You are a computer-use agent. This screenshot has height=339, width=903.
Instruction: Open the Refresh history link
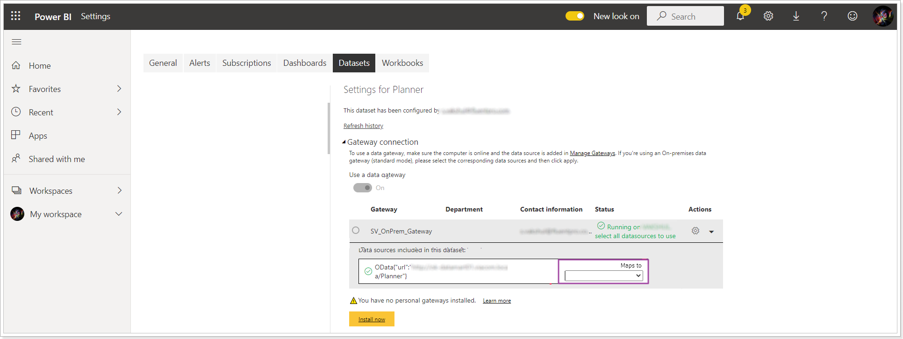coord(363,126)
